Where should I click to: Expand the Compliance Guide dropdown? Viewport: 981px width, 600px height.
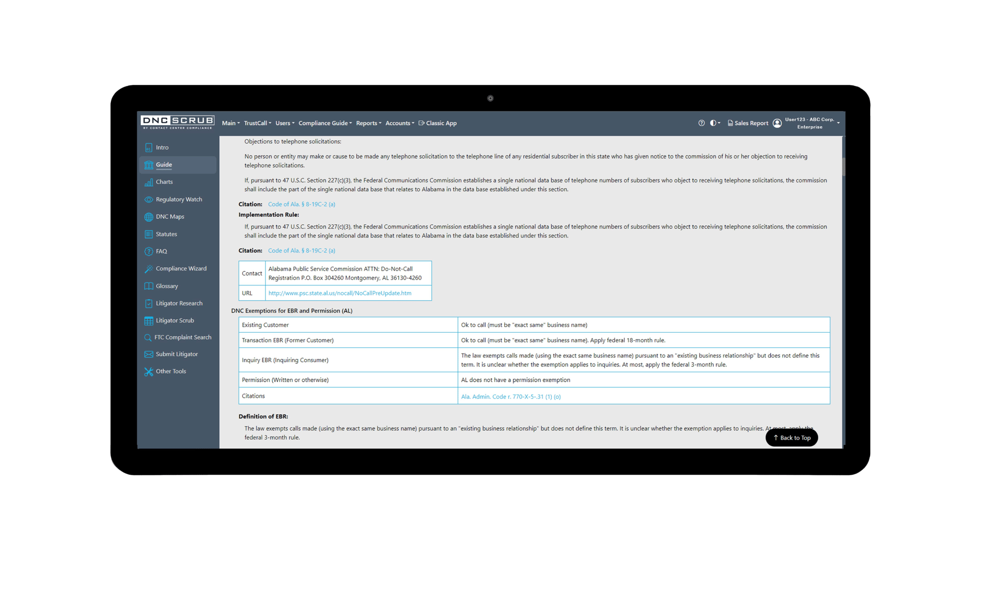(x=325, y=123)
